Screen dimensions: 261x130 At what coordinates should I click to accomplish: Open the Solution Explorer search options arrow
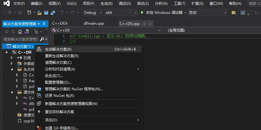click(46, 39)
